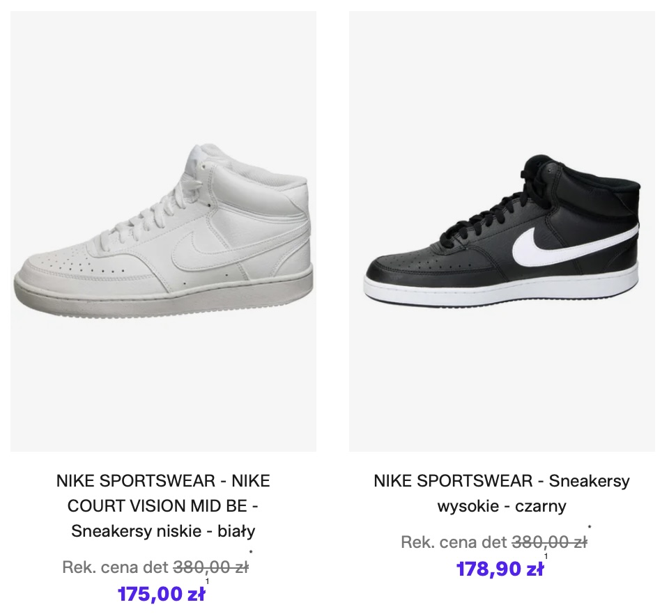Click footnote marker 1 next to 175,00 zł
The image size is (669, 614).
[207, 581]
